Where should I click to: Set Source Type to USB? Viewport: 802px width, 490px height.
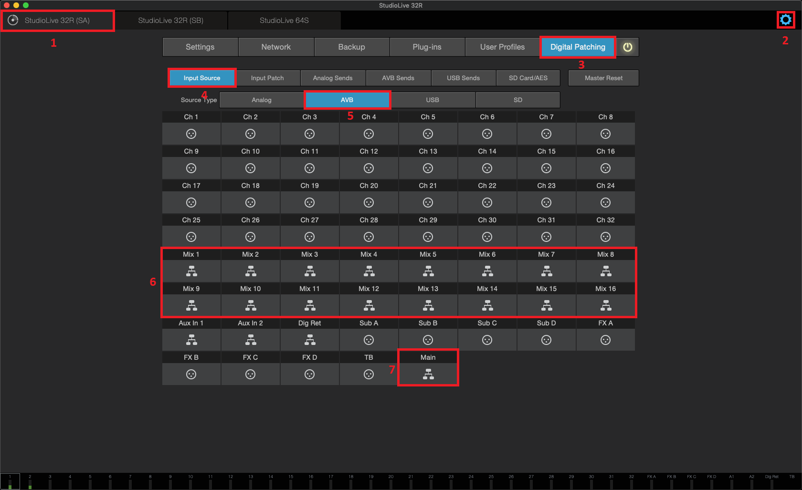[x=433, y=100]
